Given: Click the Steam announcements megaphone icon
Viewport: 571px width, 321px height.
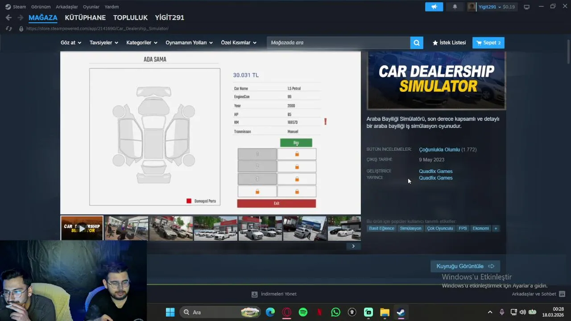Looking at the screenshot, I should (434, 7).
